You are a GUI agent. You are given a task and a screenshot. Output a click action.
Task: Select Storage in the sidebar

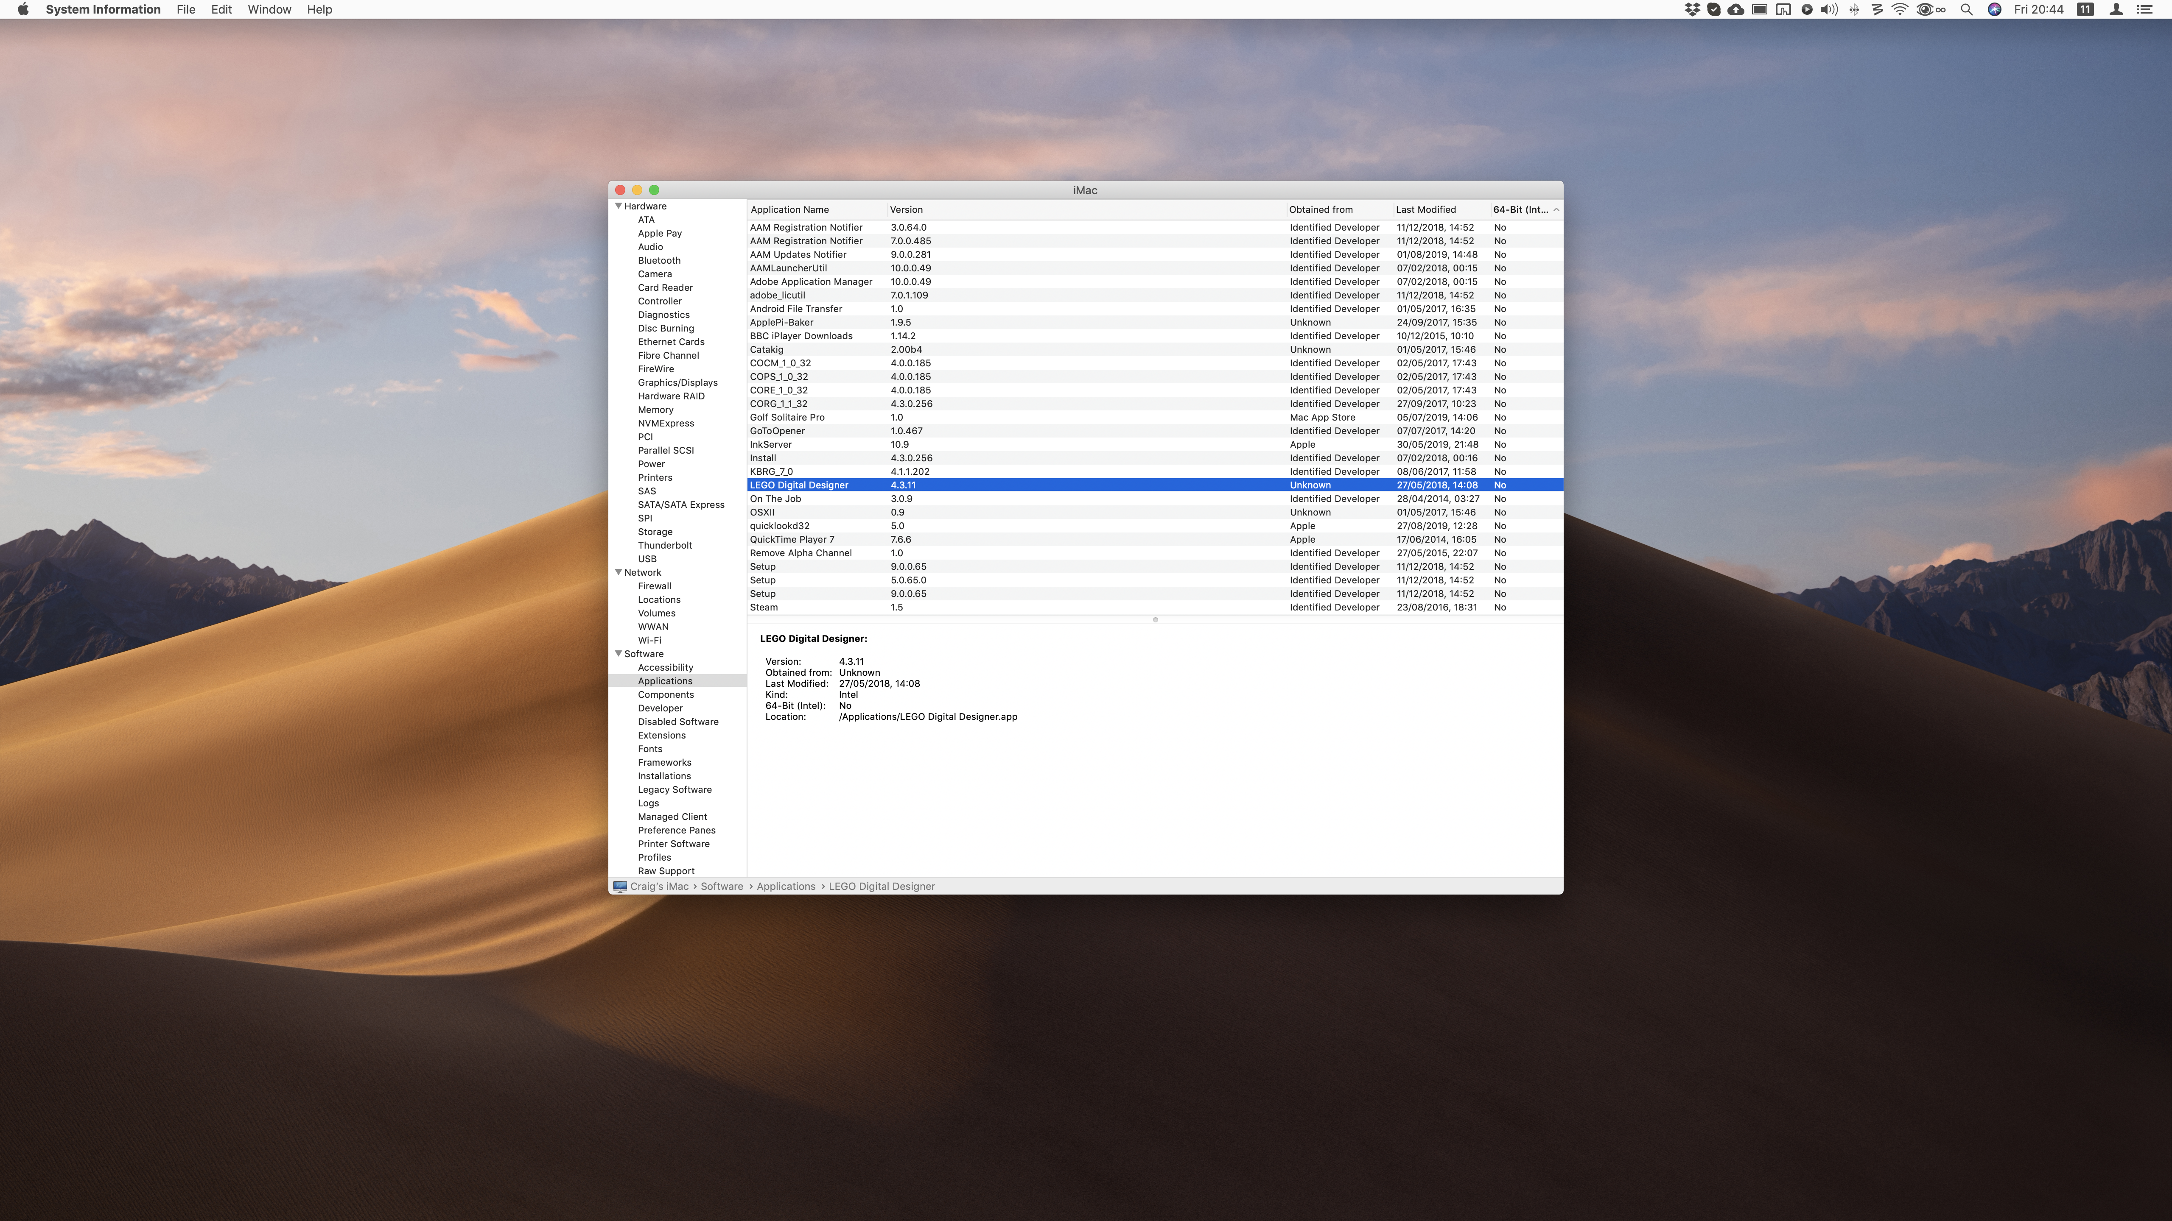(654, 532)
